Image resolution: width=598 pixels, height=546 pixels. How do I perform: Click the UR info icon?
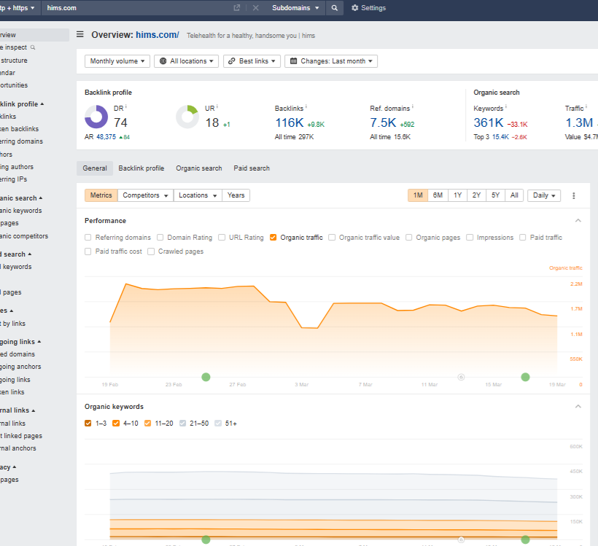(217, 106)
